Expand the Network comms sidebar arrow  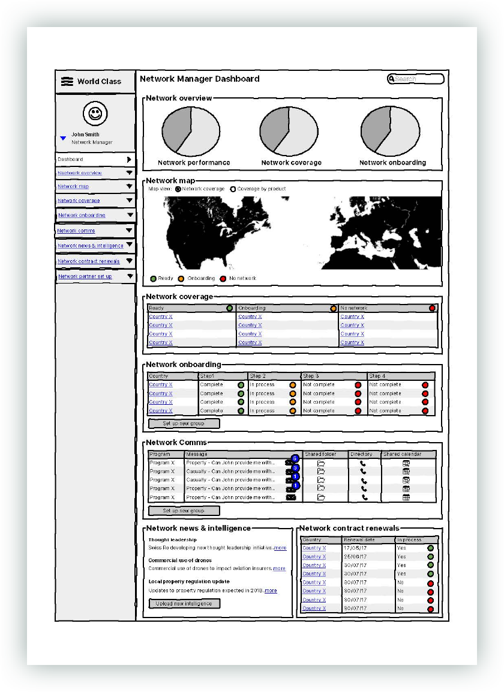[x=129, y=231]
